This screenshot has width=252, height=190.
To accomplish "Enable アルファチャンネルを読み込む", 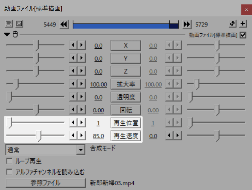I will [9, 171].
